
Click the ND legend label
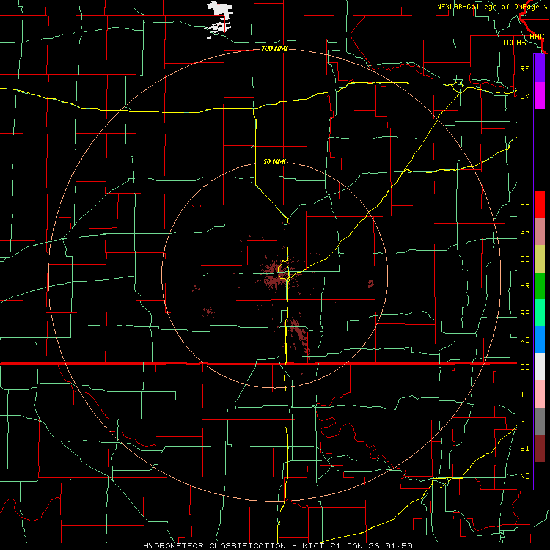(525, 476)
